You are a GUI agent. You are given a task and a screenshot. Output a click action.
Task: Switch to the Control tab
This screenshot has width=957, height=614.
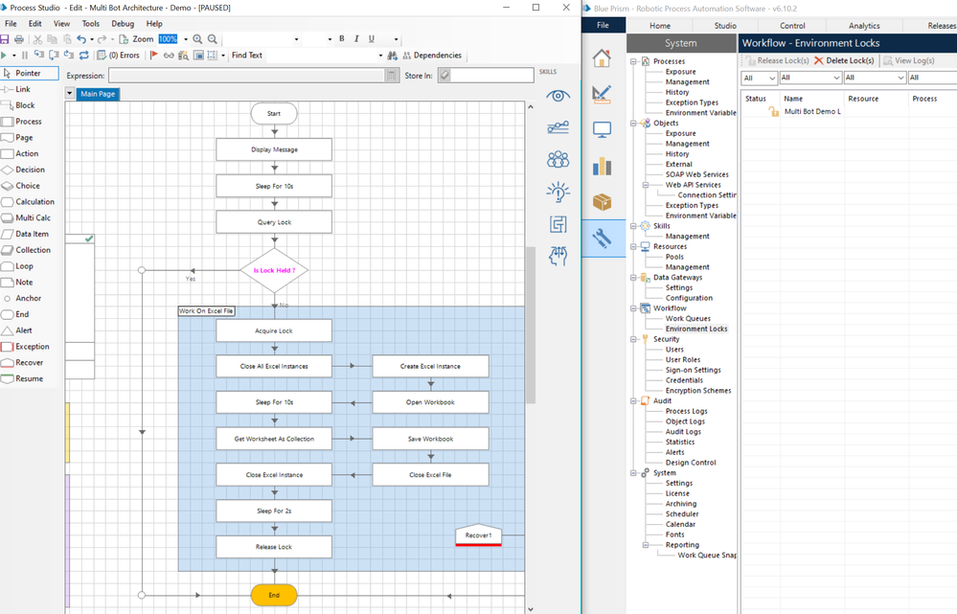tap(792, 26)
